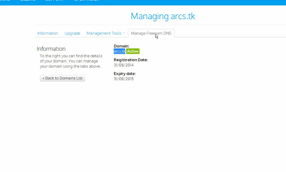Open the Manage Freenom DNS tab

[x=151, y=33]
